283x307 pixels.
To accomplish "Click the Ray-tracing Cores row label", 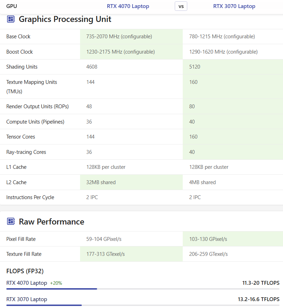I will (26, 152).
